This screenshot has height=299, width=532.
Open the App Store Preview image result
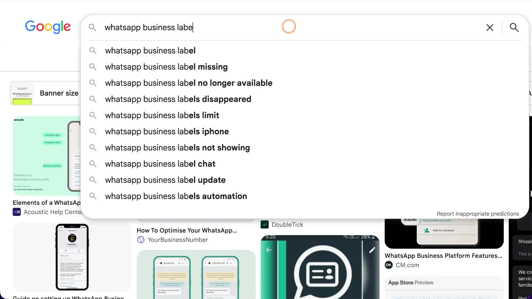(444, 287)
